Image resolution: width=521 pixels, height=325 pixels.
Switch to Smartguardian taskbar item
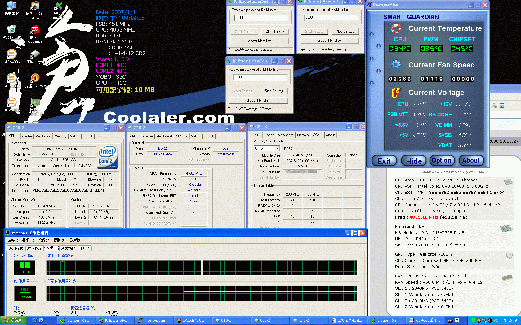[x=154, y=320]
